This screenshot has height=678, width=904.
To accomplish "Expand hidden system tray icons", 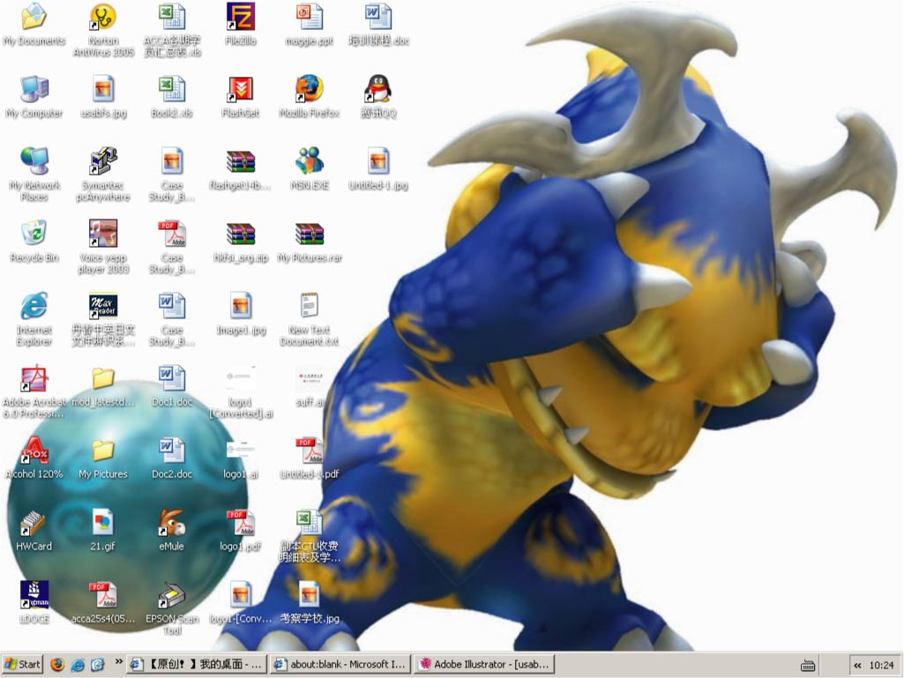I will (857, 665).
